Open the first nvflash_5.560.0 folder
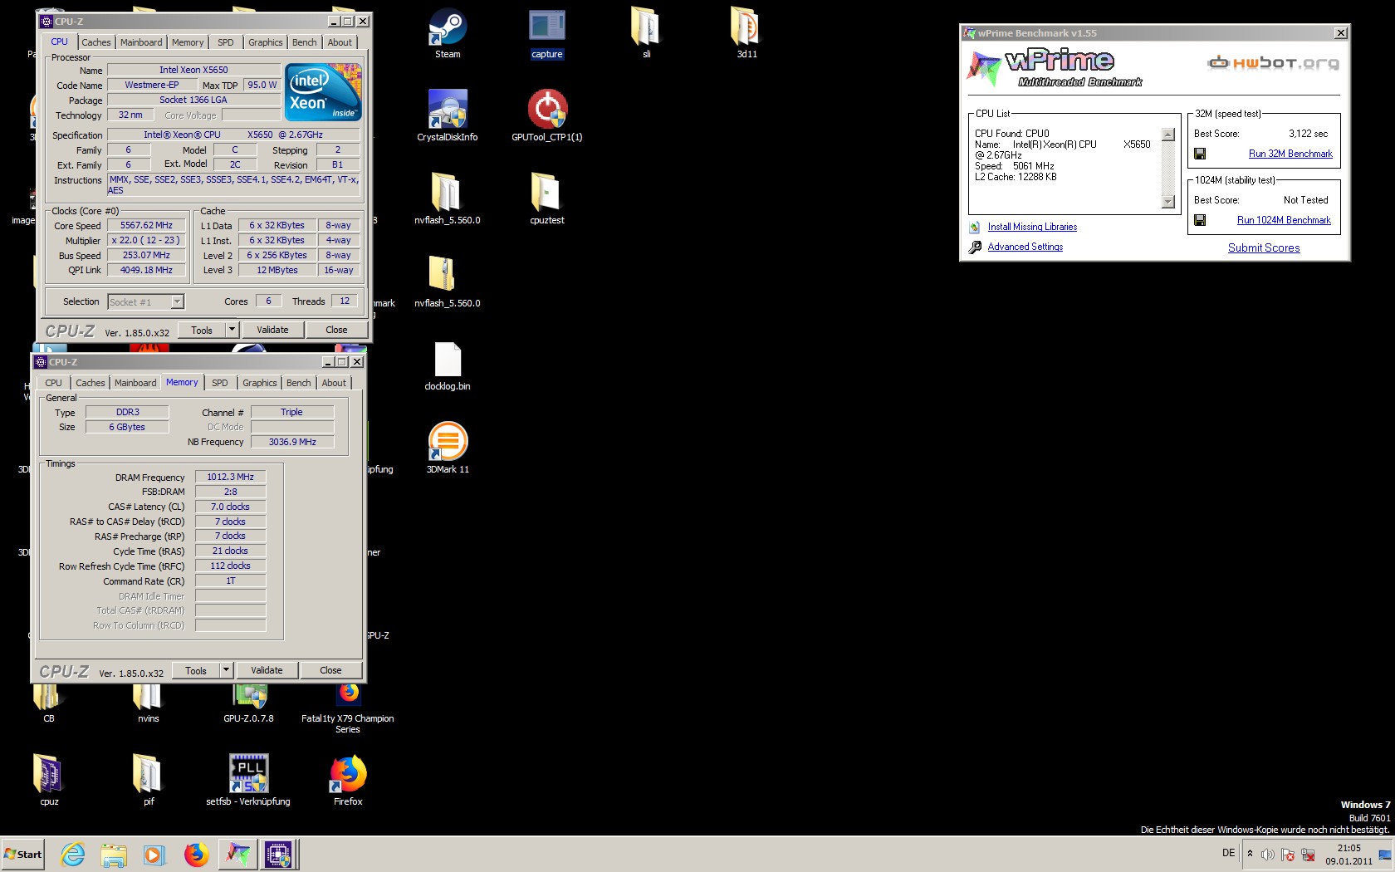Screen dimensions: 1395x872 pos(448,198)
